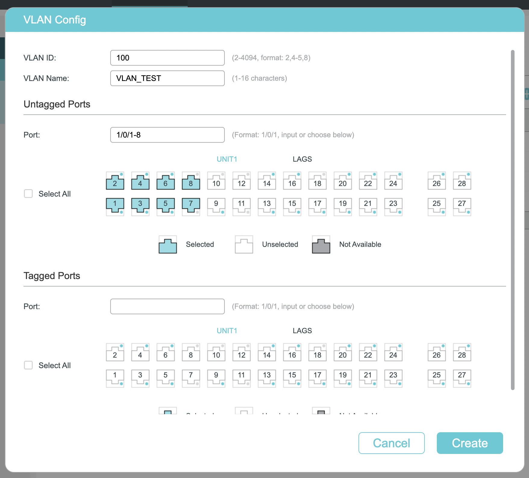Select tagged port 11 icon
529x478 pixels.
pos(242,378)
